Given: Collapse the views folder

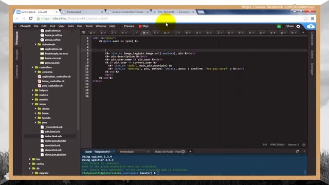Looking at the screenshot, I should [x=32, y=104].
